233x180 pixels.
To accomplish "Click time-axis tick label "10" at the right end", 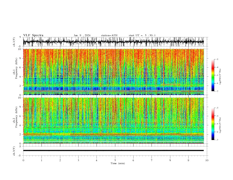I will click(x=207, y=160).
